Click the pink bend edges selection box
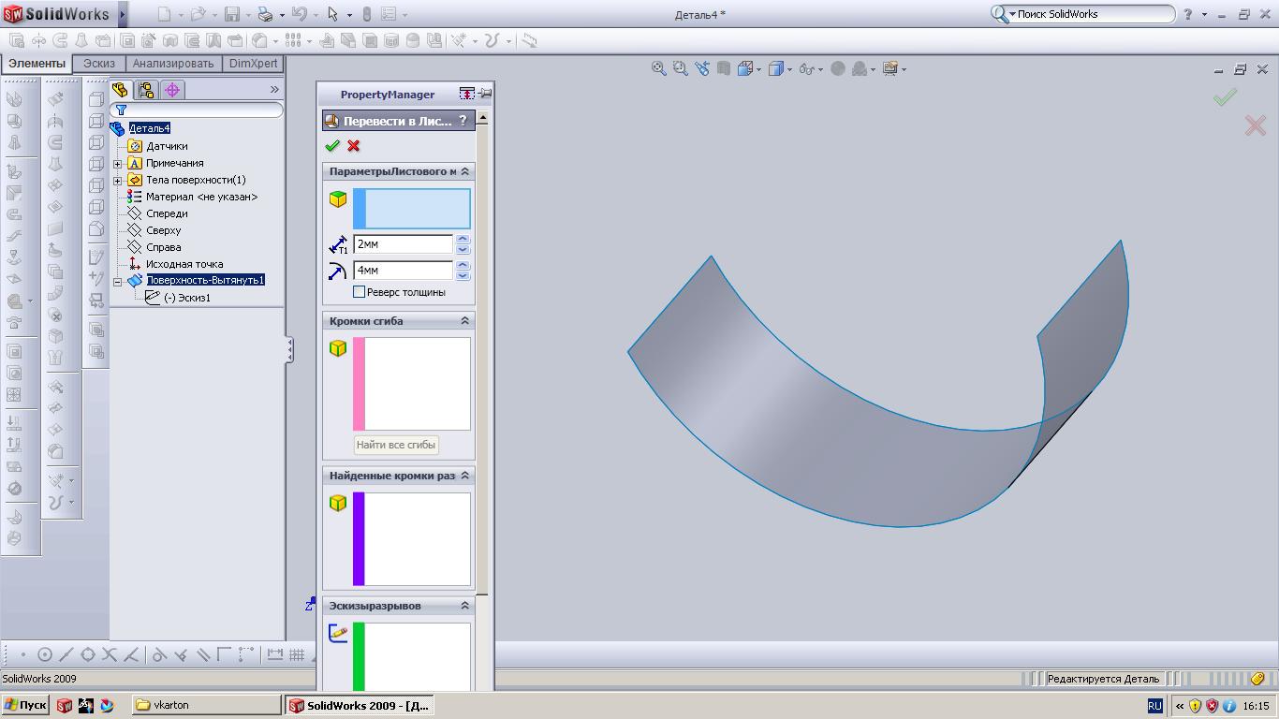 coord(412,384)
